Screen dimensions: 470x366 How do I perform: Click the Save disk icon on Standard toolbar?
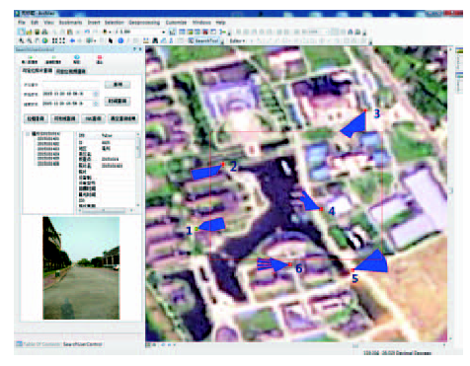tap(38, 32)
